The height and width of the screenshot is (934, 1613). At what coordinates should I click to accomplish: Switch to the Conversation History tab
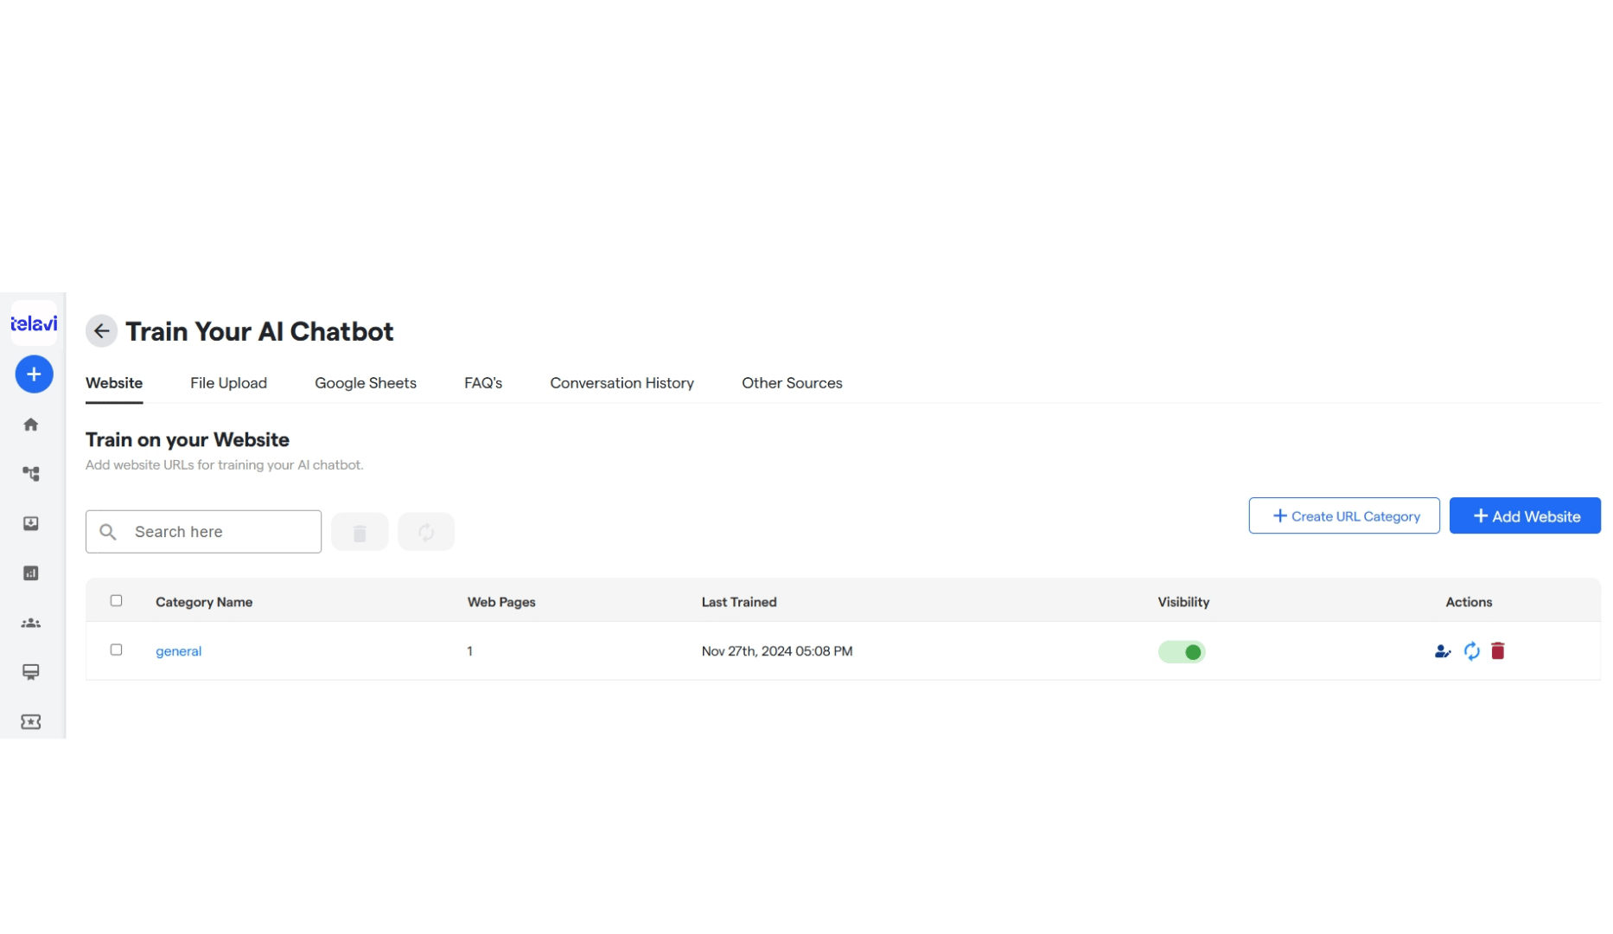622,383
